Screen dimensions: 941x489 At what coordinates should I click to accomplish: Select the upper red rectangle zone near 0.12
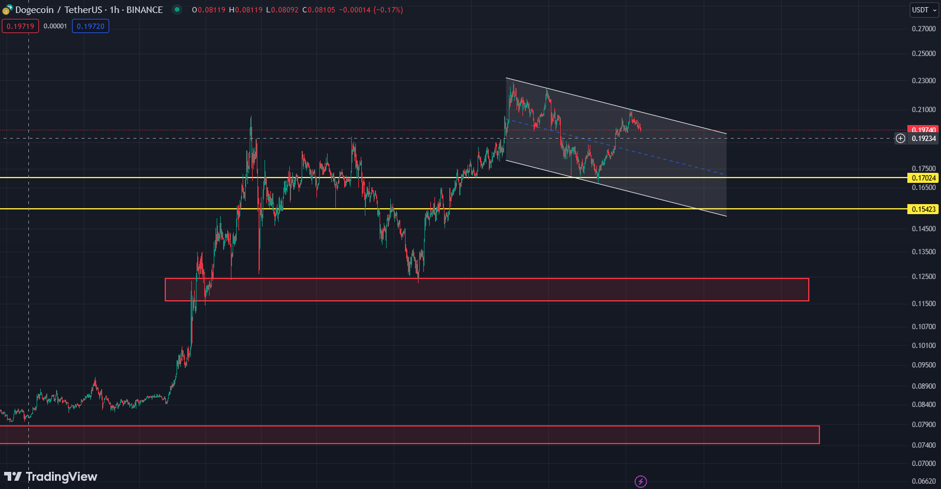pos(486,290)
